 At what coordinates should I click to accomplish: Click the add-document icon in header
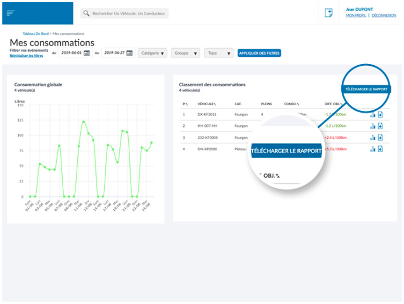pyautogui.click(x=329, y=13)
